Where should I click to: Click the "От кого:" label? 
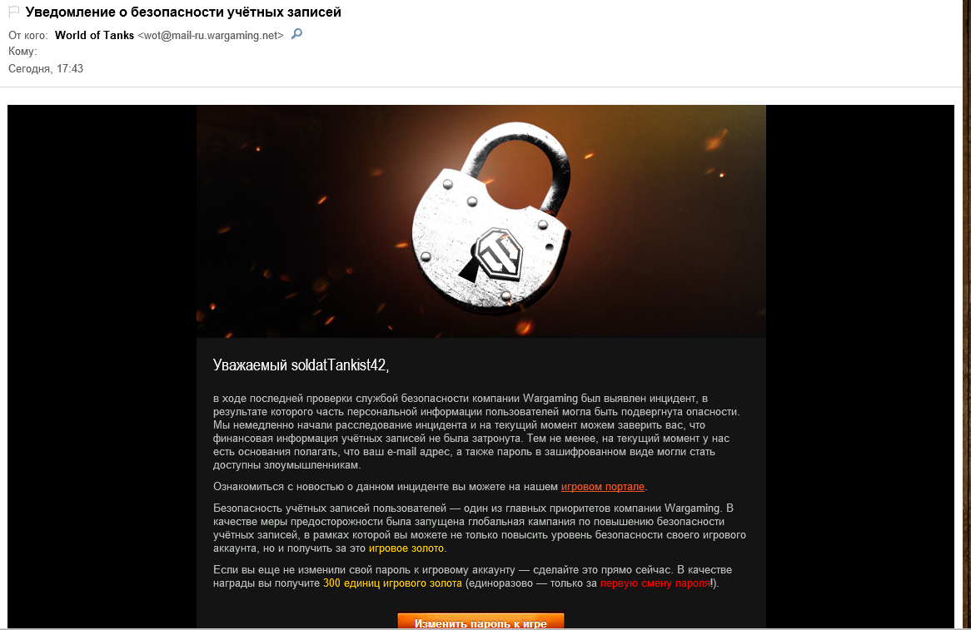[x=27, y=35]
